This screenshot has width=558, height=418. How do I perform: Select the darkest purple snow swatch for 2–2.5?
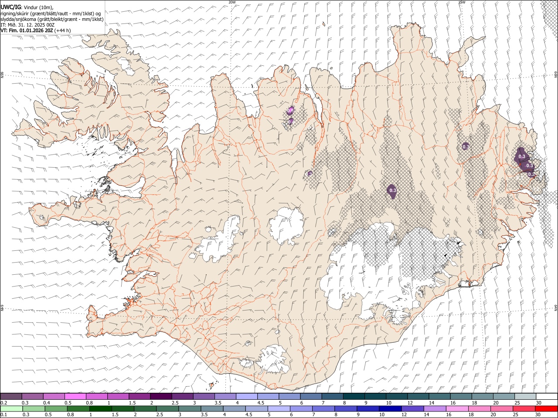coord(161,396)
